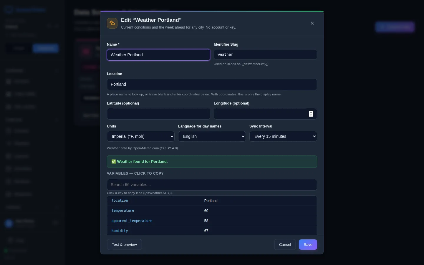This screenshot has height=265, width=424.
Task: Focus the Name field containing Weather Portland
Action: click(158, 55)
